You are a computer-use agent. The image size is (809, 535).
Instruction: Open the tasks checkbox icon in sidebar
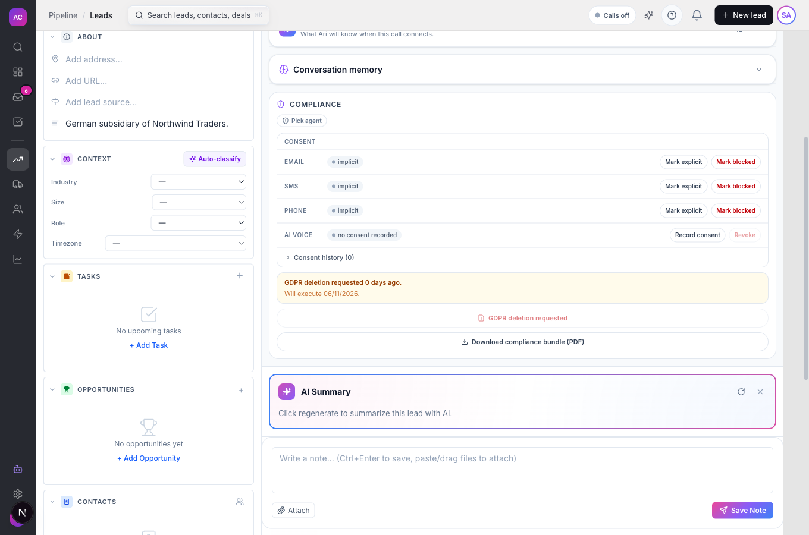click(18, 122)
